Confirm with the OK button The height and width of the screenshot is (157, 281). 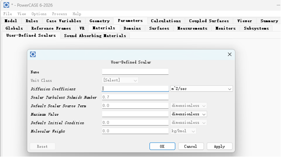coord(162,146)
